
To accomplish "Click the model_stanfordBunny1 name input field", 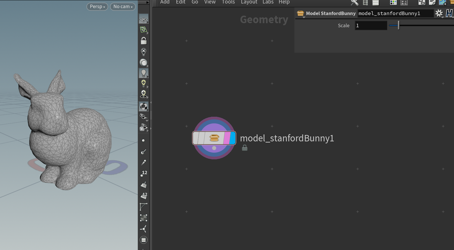I will tap(395, 13).
